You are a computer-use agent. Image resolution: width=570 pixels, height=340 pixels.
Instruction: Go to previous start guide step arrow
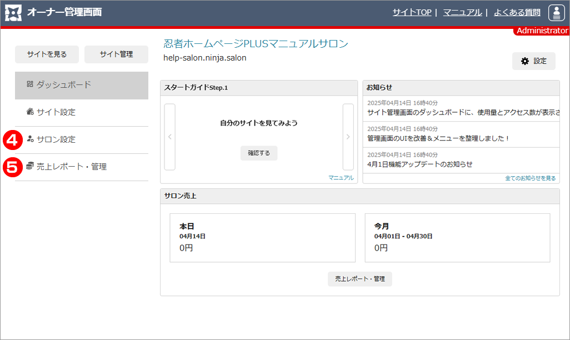point(170,137)
